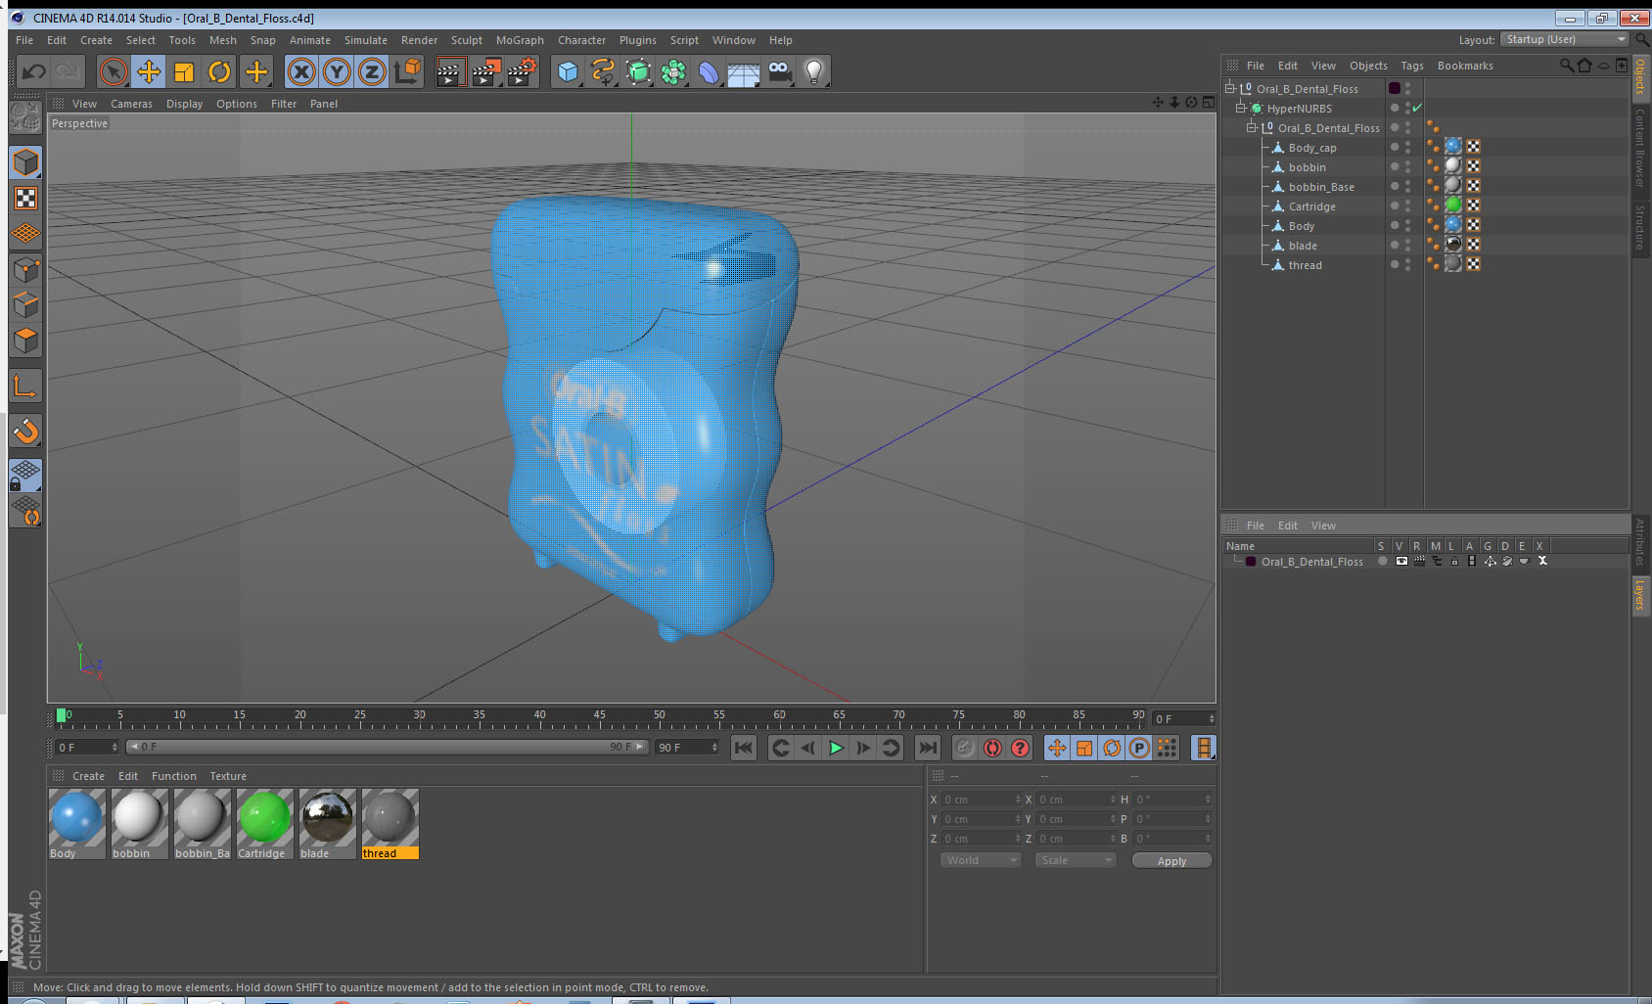Viewport: 1652px width, 1004px height.
Task: Add a Floor environment object
Action: click(x=744, y=71)
